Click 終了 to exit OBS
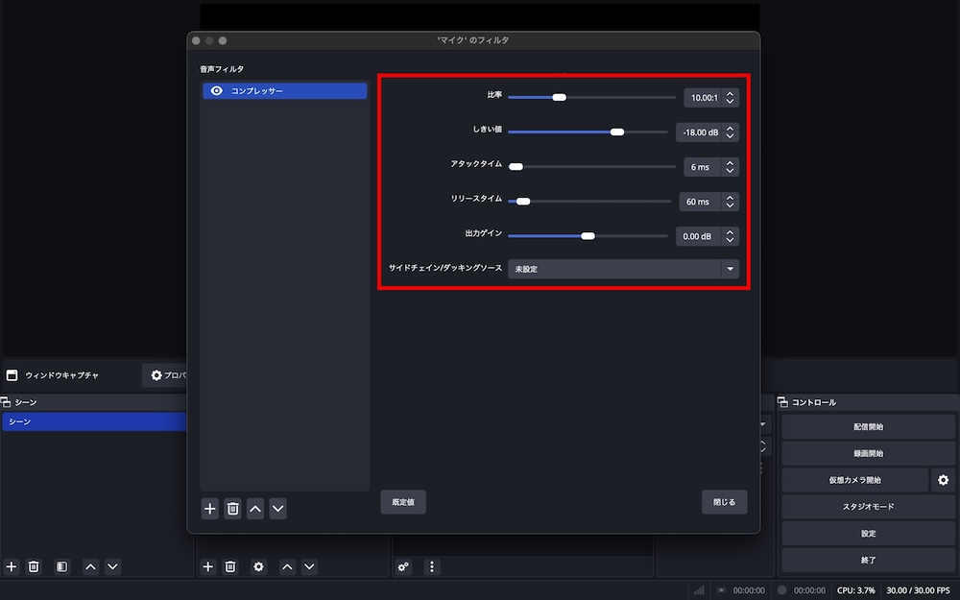The height and width of the screenshot is (600, 960). [x=868, y=561]
